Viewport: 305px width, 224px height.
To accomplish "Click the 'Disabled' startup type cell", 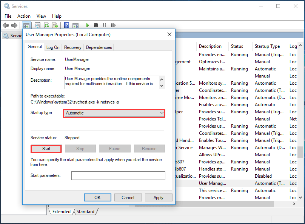I will pos(263,176).
